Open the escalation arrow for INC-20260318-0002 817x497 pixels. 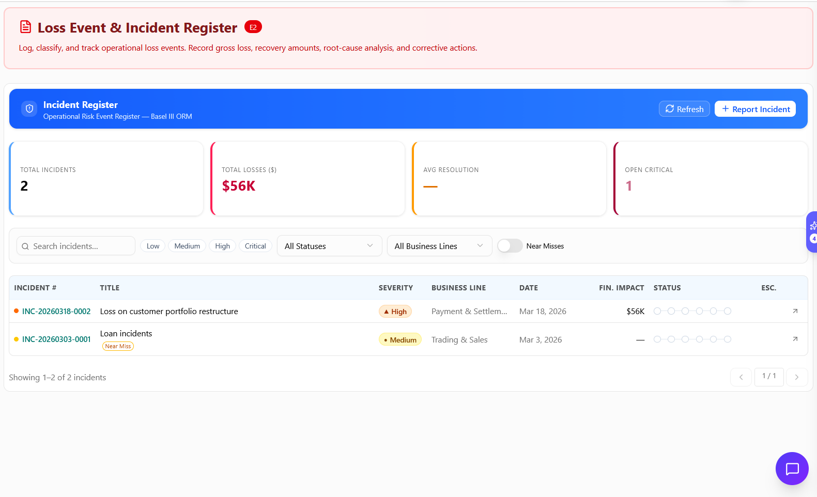coord(795,311)
